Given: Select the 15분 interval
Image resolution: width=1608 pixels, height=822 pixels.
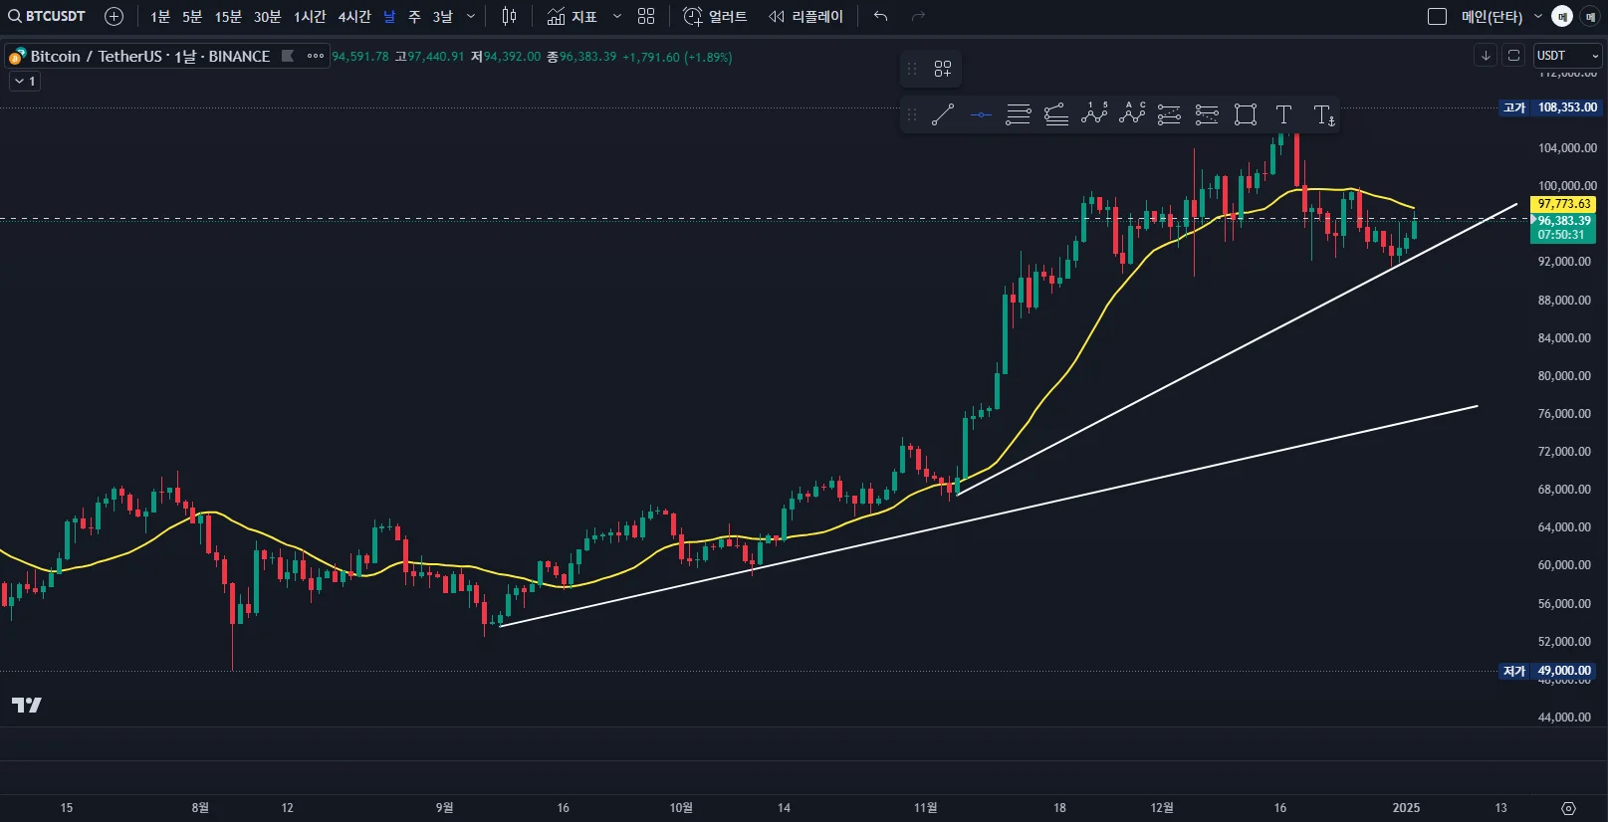Looking at the screenshot, I should [x=228, y=17].
